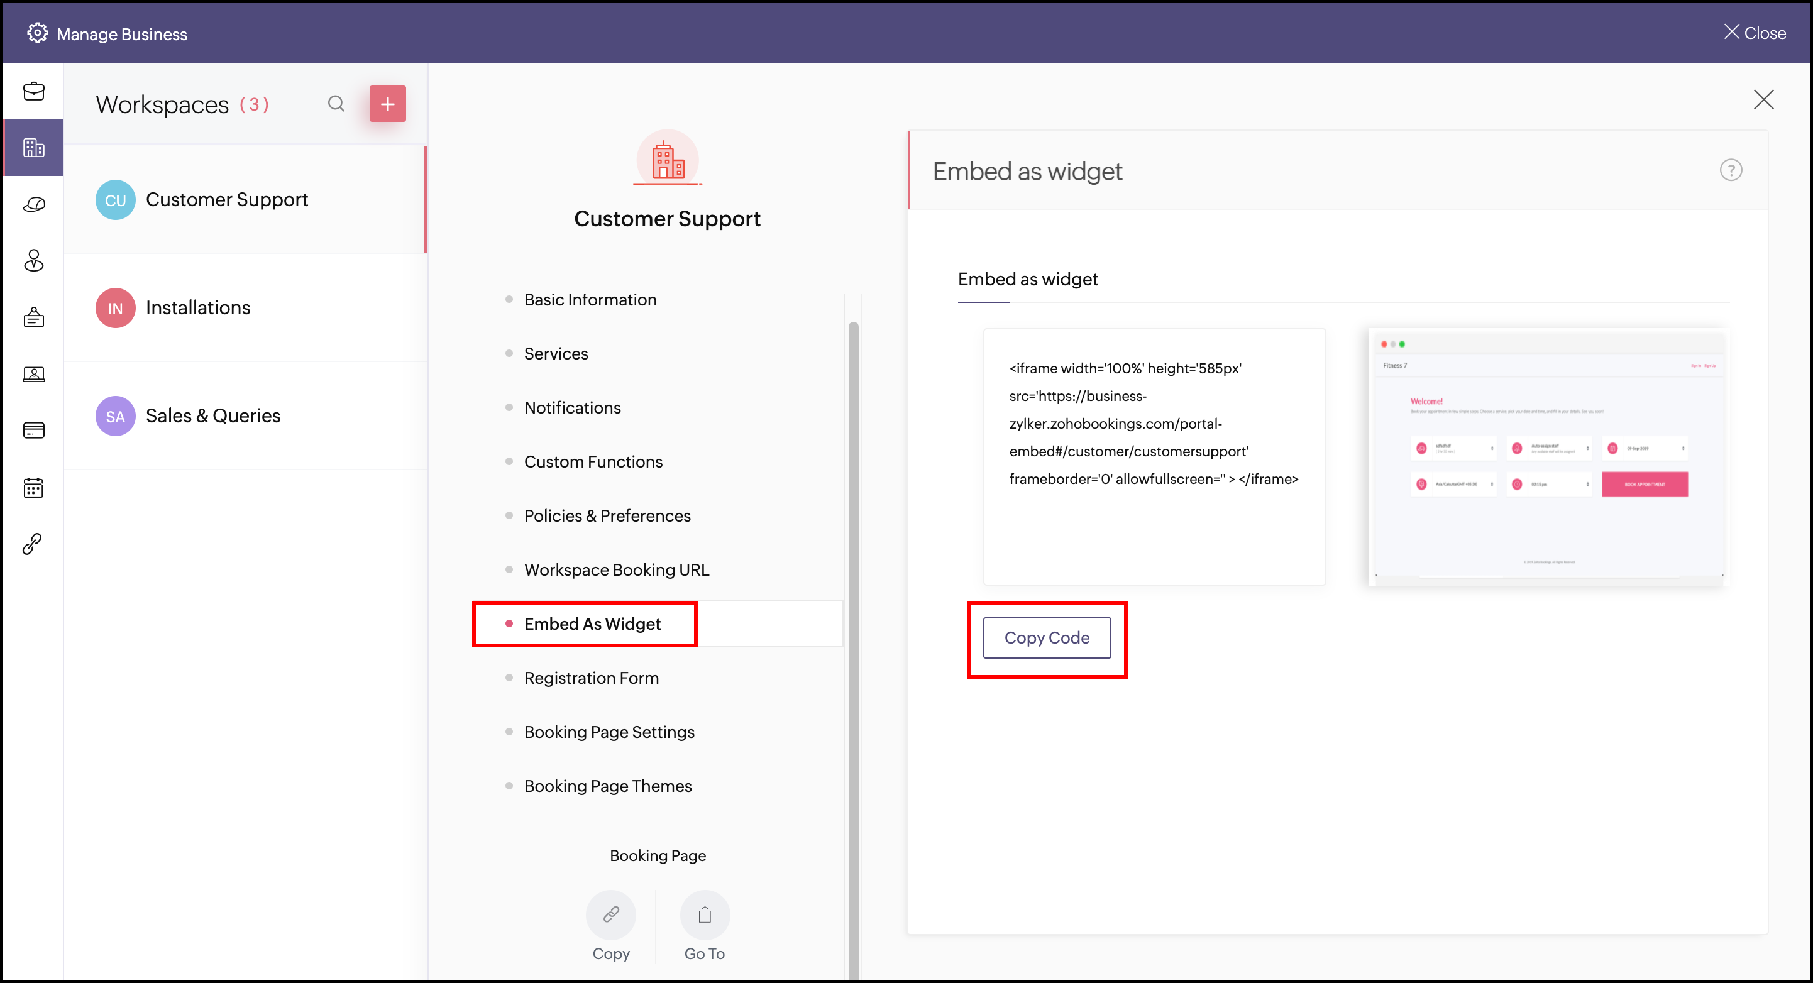Copy the booking page link via the Copy icon
The height and width of the screenshot is (983, 1813).
610,914
